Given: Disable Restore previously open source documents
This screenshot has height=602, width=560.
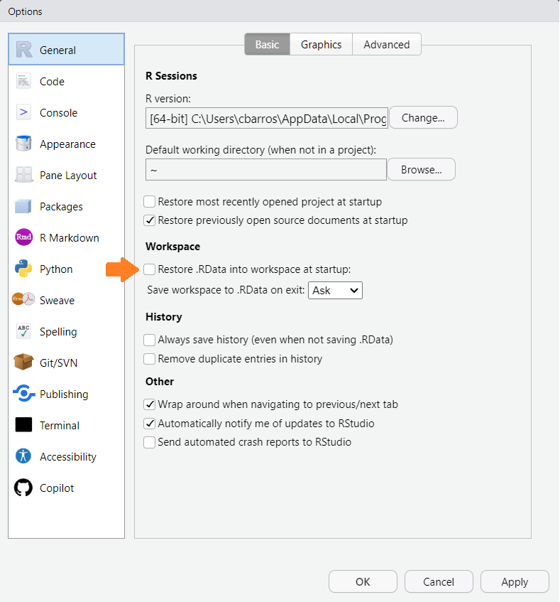Looking at the screenshot, I should [x=149, y=220].
